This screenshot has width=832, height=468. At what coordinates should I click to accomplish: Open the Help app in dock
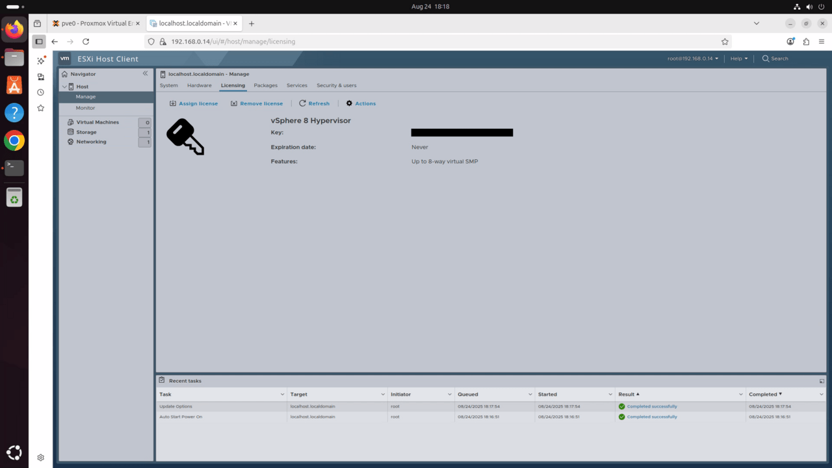[x=14, y=112]
